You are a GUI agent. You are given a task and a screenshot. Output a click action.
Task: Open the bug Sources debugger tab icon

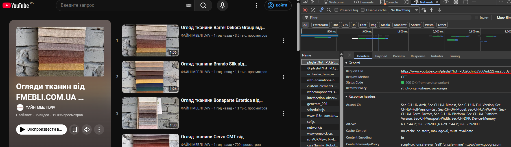[x=407, y=2]
